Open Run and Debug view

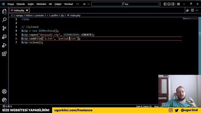(4, 45)
